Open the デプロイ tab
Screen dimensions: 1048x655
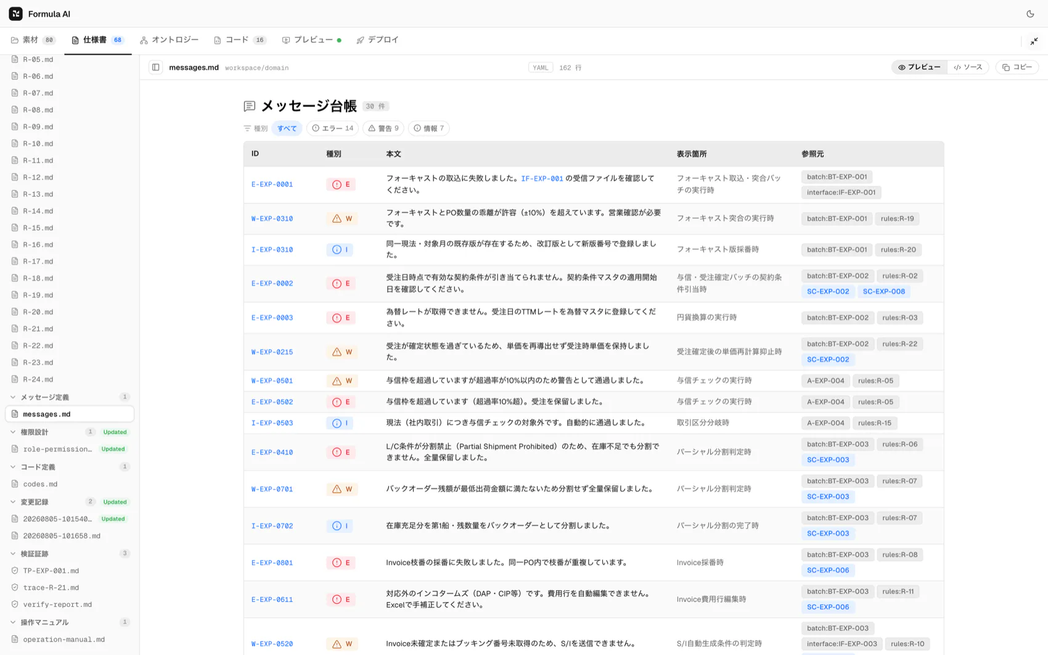point(377,40)
